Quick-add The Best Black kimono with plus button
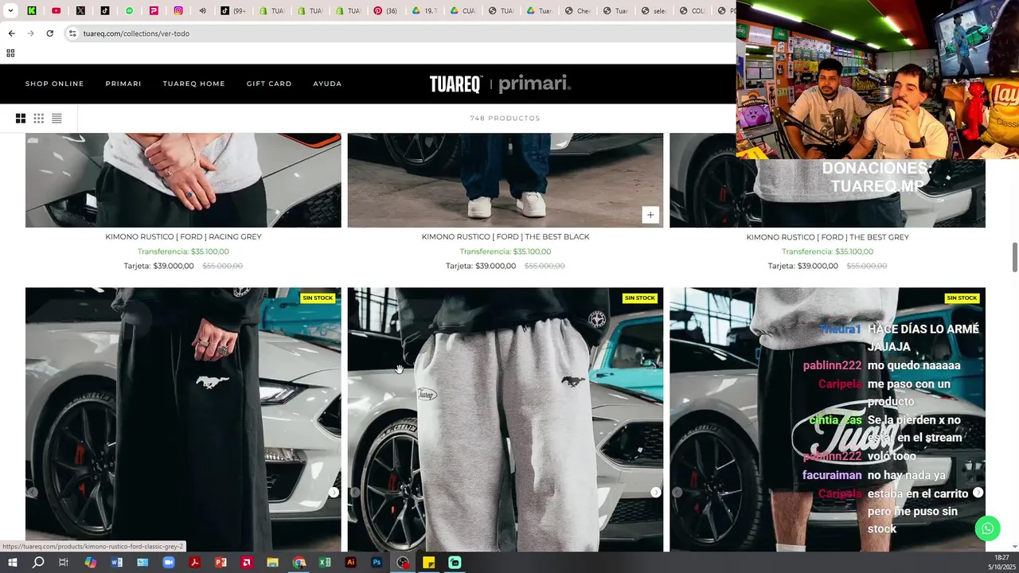The width and height of the screenshot is (1019, 573). (x=650, y=215)
